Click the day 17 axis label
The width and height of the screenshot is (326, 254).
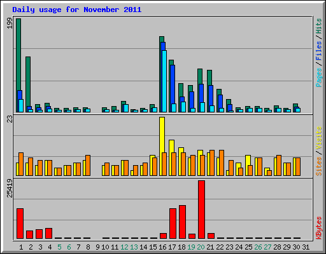[172, 247]
